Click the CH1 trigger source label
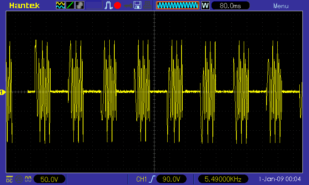This screenshot has height=185, width=309. (141, 179)
